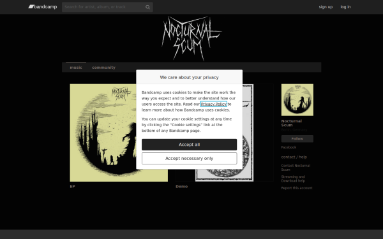The height and width of the screenshot is (239, 383).
Task: Open the log in link
Action: coord(345,7)
